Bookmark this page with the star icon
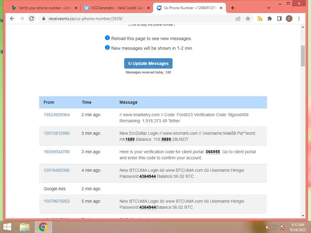311x233 pixels. 248,19
